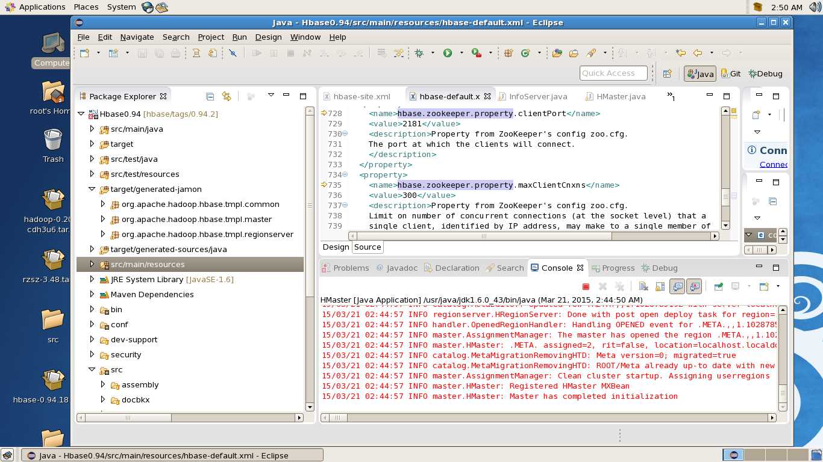Click the Open Type icon
823x462 pixels.
coord(557,53)
